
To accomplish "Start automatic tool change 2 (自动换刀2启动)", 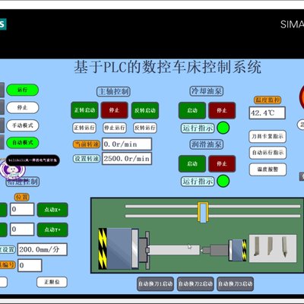I will pyautogui.click(x=195, y=283).
